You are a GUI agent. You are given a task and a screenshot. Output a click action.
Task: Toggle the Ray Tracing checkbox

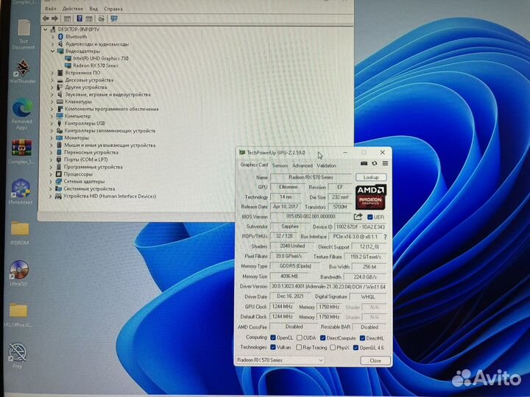[x=299, y=347]
